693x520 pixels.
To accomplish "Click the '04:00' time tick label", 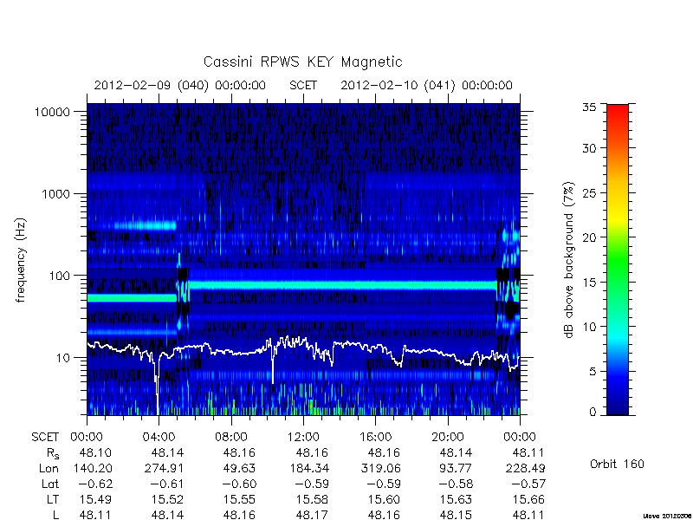I will pyautogui.click(x=159, y=438).
